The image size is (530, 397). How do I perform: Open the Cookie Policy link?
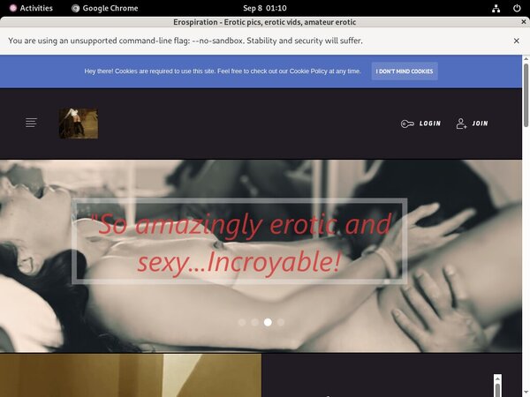(x=314, y=71)
